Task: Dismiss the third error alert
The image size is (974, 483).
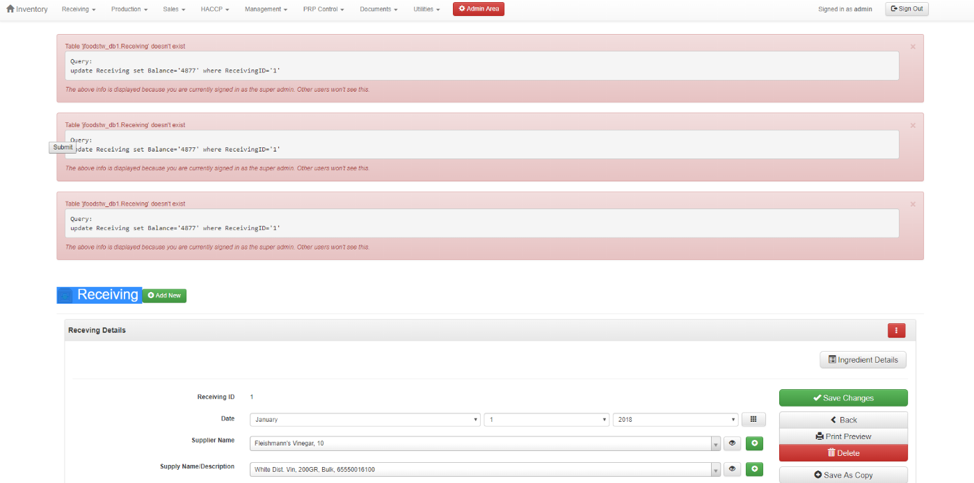Action: point(913,204)
